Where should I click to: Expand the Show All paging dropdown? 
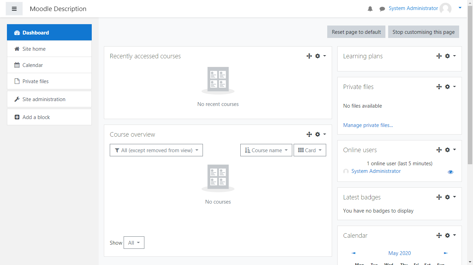(x=134, y=243)
